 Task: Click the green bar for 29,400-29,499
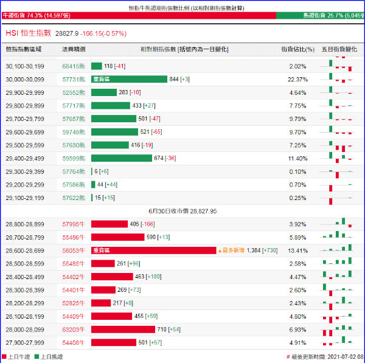(122, 158)
